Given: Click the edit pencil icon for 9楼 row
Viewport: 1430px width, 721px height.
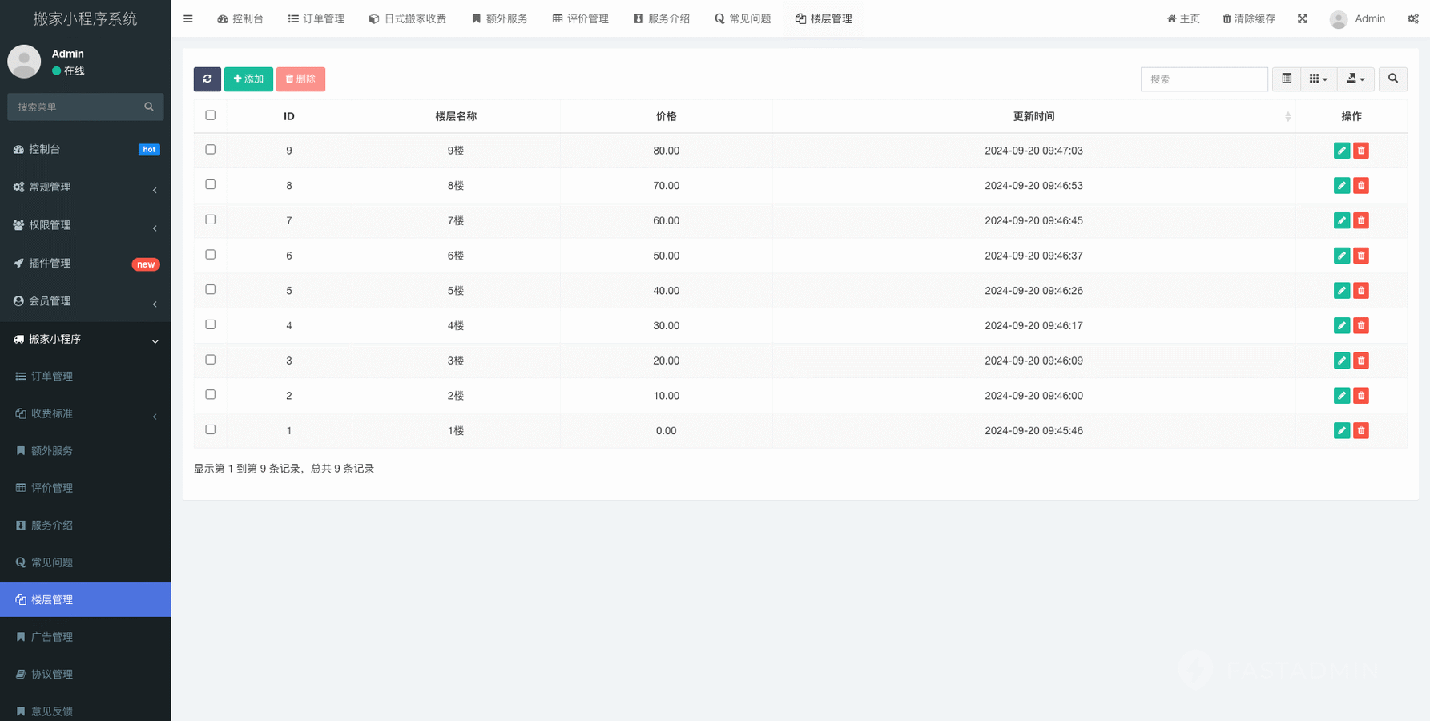Looking at the screenshot, I should coord(1341,151).
